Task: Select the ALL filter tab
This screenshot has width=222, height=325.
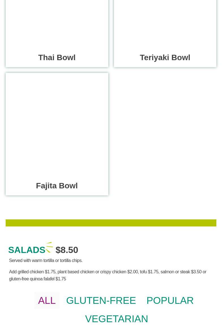Action: click(x=47, y=300)
